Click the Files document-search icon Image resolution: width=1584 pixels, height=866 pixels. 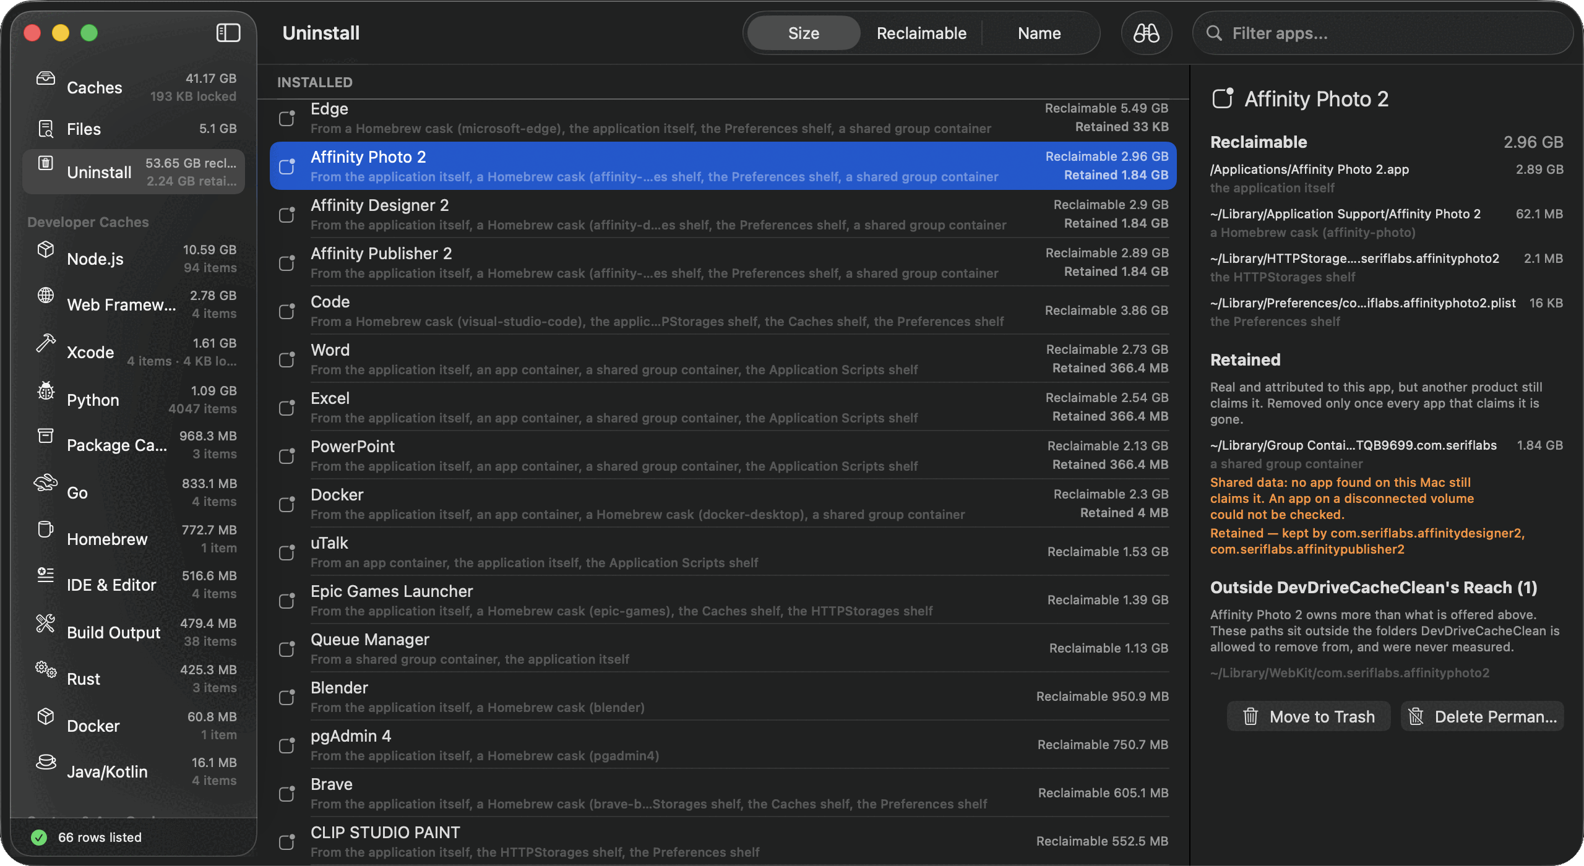[x=46, y=129]
